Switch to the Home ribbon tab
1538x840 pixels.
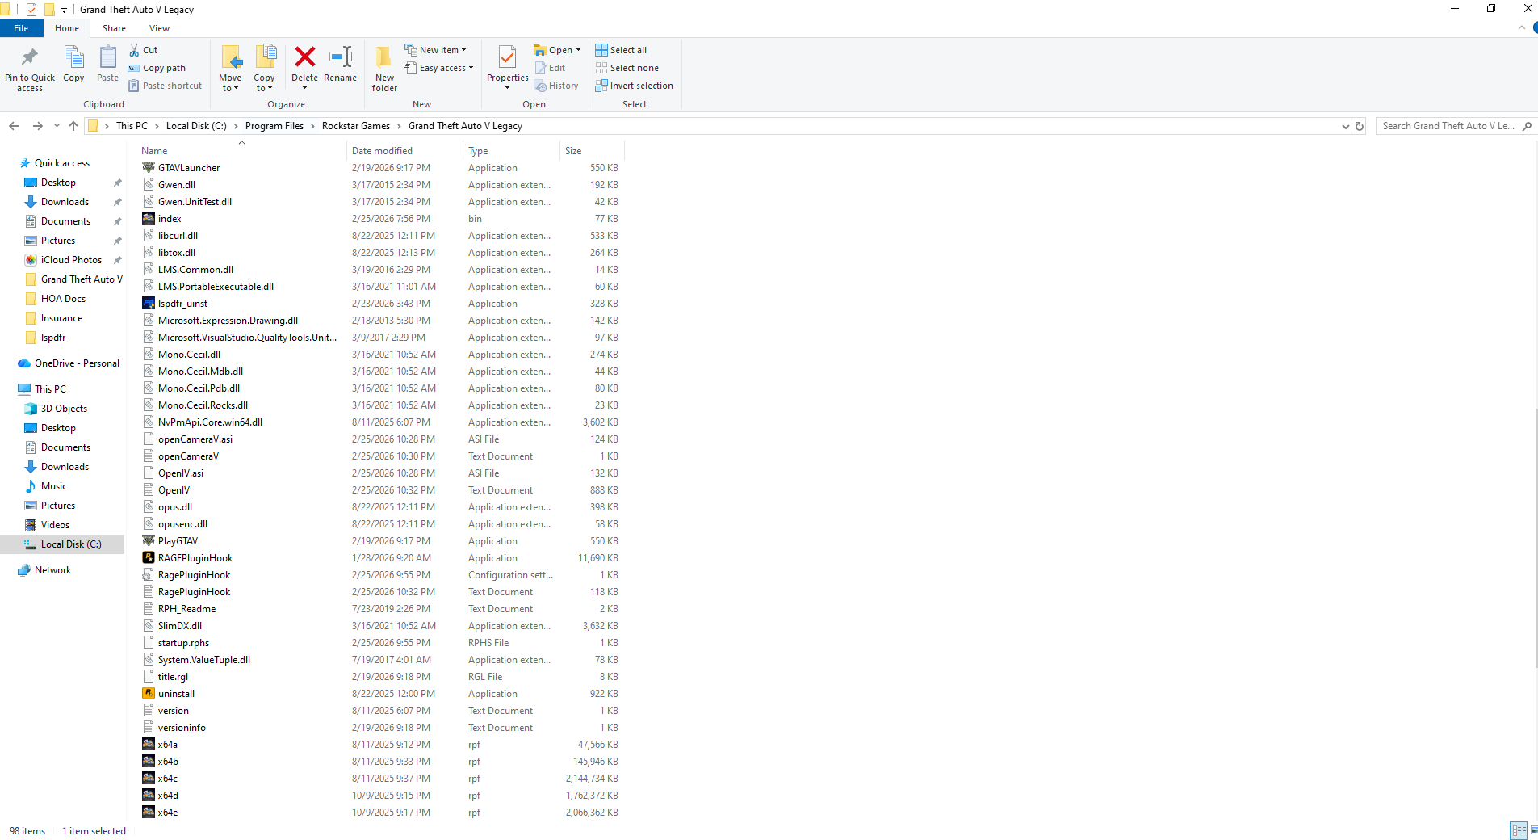click(67, 28)
